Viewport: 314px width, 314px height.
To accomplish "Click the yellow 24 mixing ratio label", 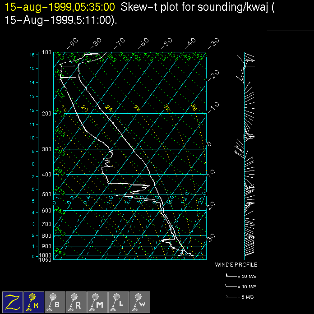I will point(108,108).
